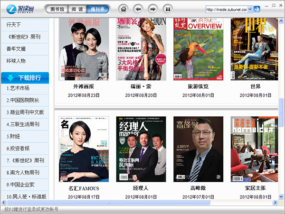Click the date 2012年07月01日 under 高峰傲

pos(198,197)
